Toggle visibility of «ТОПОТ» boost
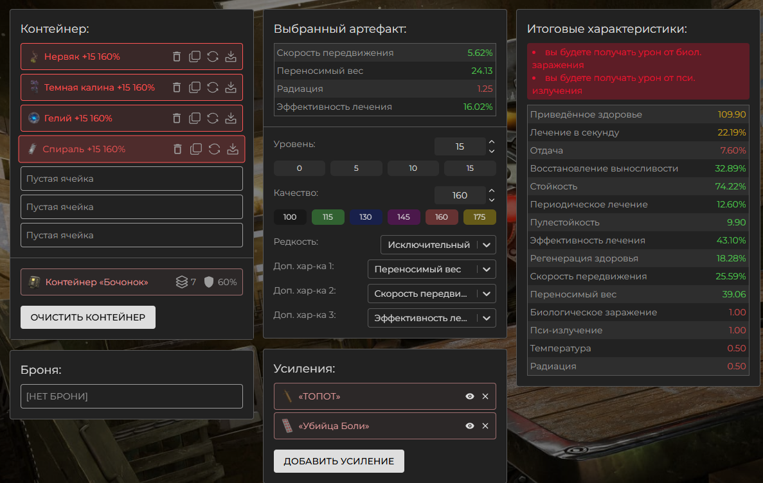This screenshot has width=763, height=483. (x=470, y=396)
